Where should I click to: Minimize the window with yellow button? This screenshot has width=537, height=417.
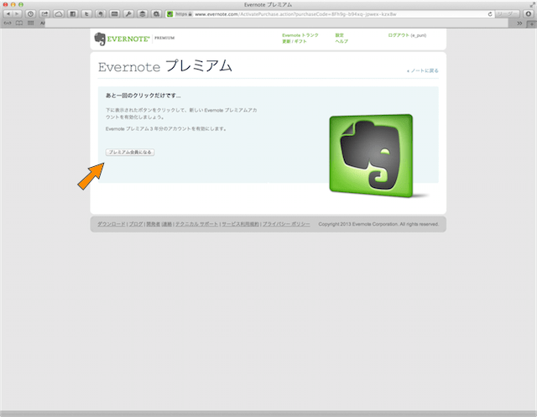[x=13, y=4]
